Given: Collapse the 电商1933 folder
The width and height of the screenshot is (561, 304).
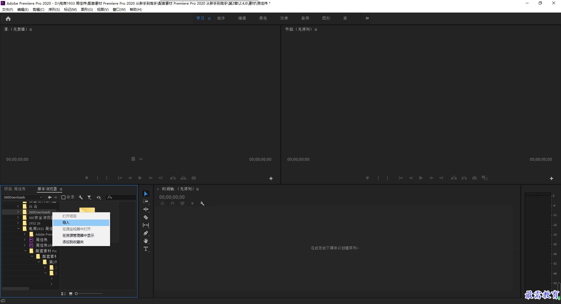Looking at the screenshot, I should pos(18,229).
